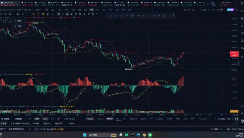Click the share icon top right
Image resolution: width=244 pixels, height=138 pixels.
click(237, 10)
